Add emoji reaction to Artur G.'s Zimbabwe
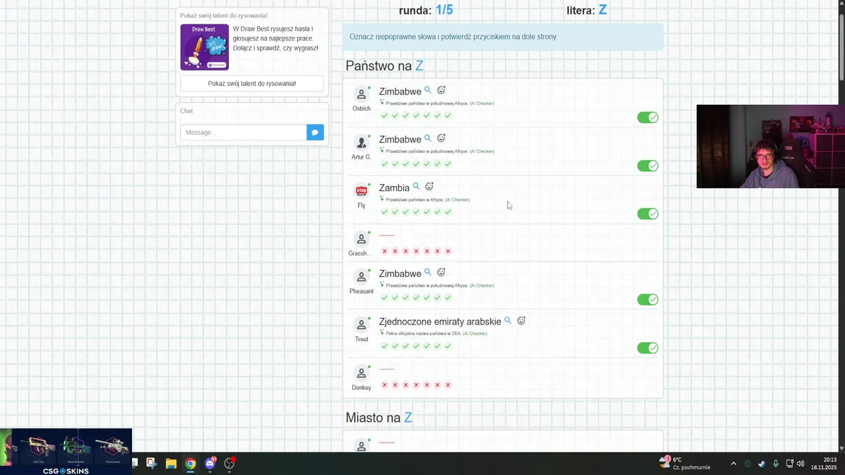The width and height of the screenshot is (845, 475). (x=441, y=139)
